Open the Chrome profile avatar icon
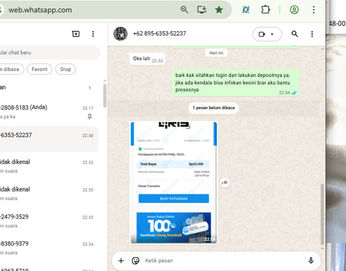 pos(294,10)
